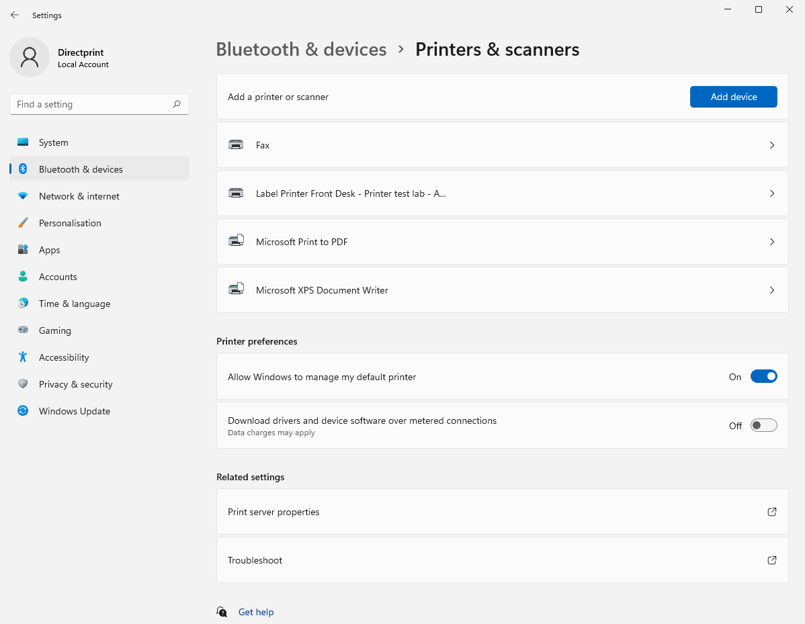Select Windows Update in sidebar

[99, 410]
